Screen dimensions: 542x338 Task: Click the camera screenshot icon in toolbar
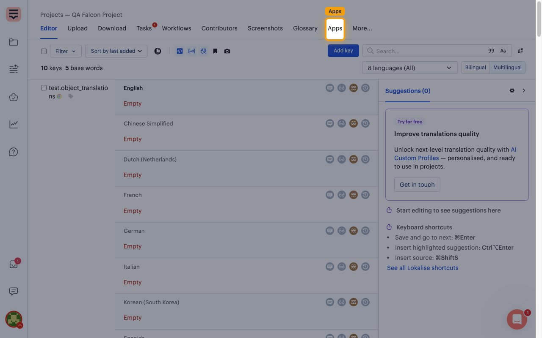[227, 51]
